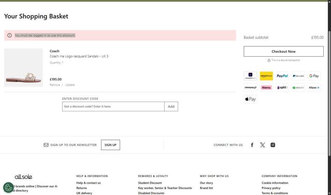The image size is (331, 195).
Task: Click Add to apply discount code
Action: pyautogui.click(x=171, y=107)
